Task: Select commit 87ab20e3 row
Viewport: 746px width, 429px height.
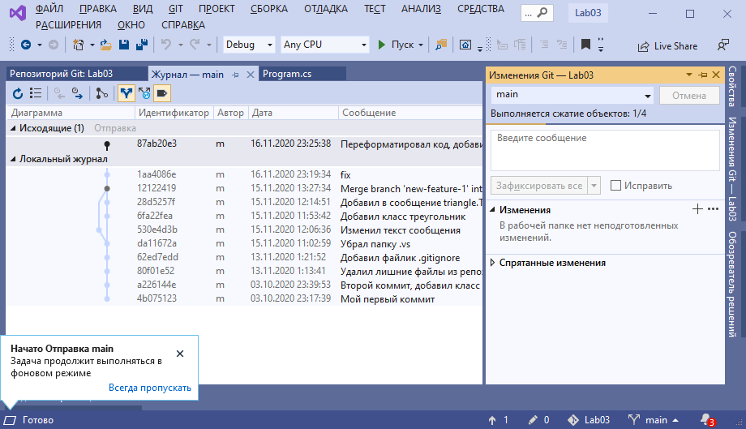Action: point(244,144)
